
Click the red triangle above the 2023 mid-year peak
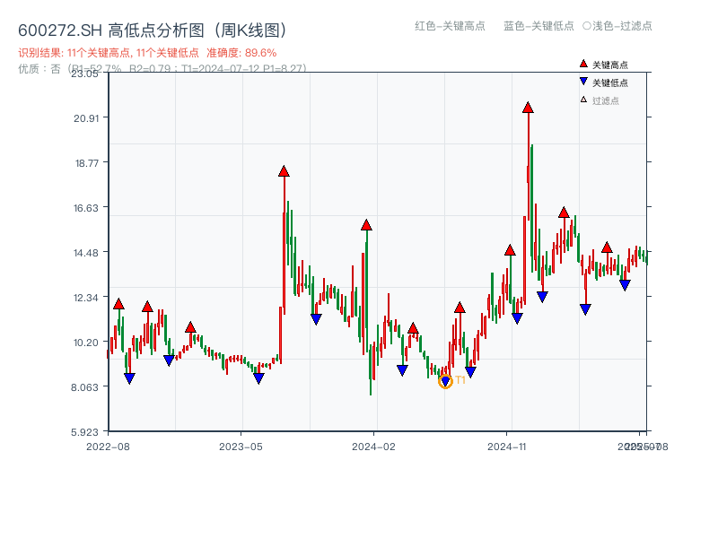click(284, 170)
